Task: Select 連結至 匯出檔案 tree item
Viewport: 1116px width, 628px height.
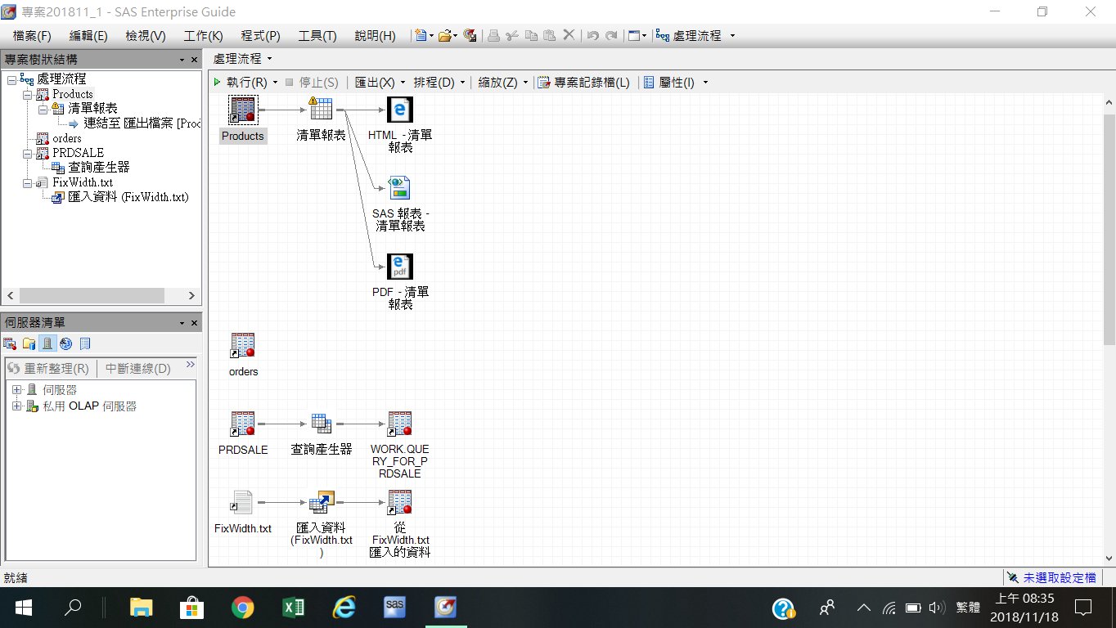Action: (142, 123)
